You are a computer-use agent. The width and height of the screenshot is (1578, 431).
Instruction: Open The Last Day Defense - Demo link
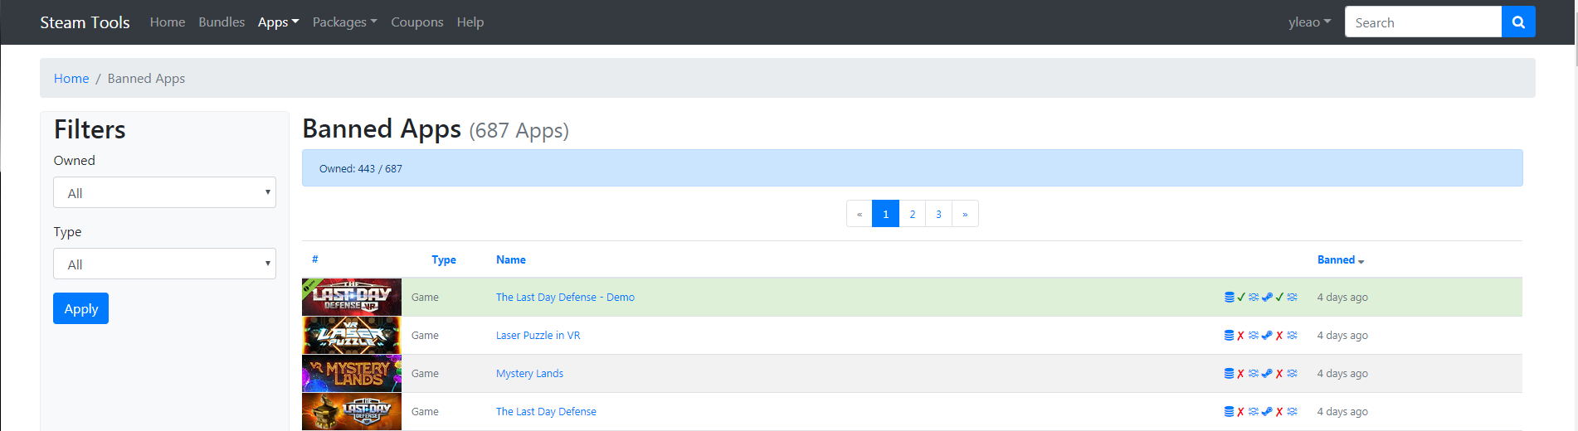point(565,297)
